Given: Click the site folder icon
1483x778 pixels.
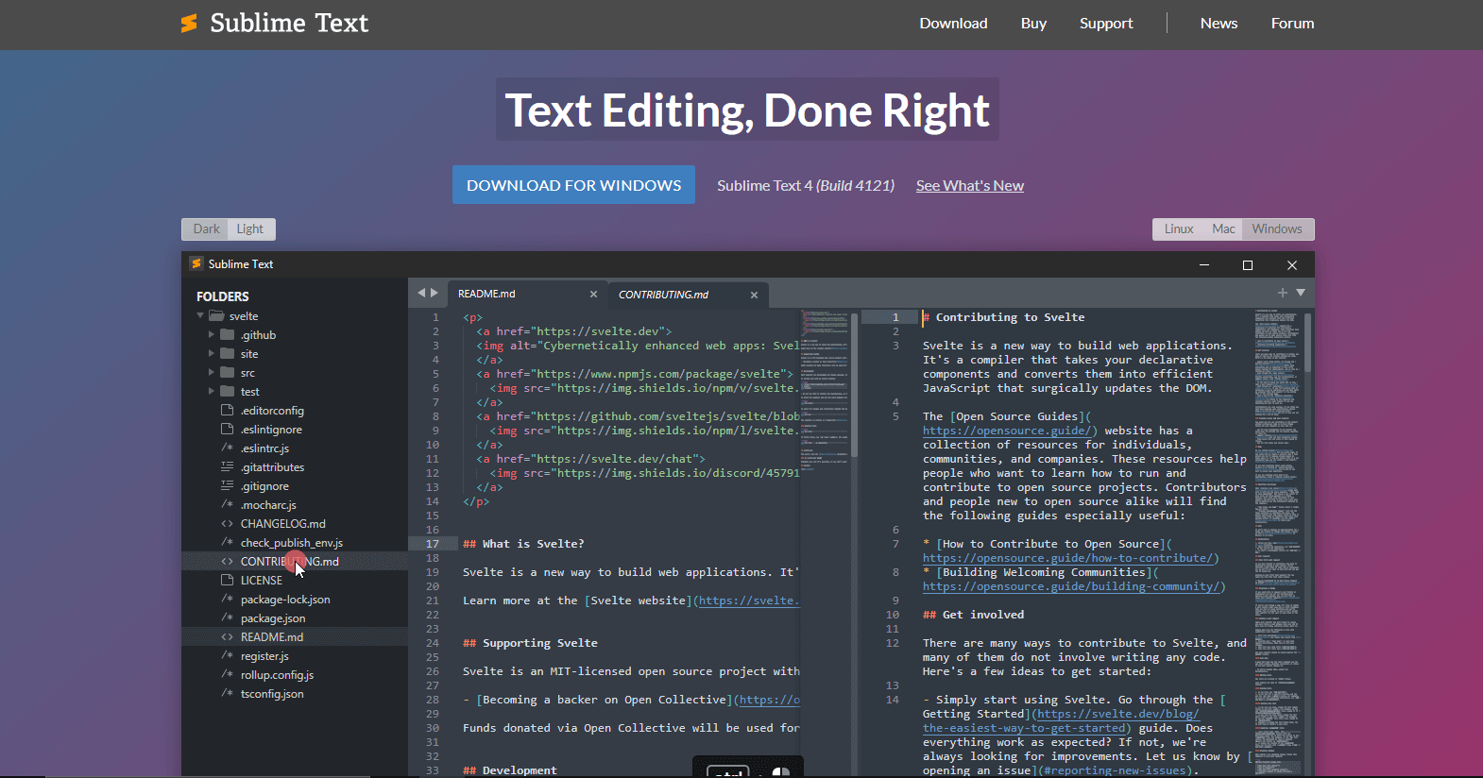Looking at the screenshot, I should pyautogui.click(x=228, y=354).
